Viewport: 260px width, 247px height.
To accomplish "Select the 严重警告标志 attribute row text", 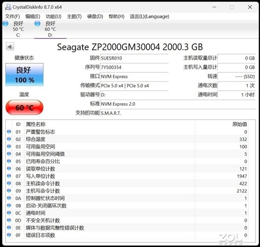I will point(40,132).
